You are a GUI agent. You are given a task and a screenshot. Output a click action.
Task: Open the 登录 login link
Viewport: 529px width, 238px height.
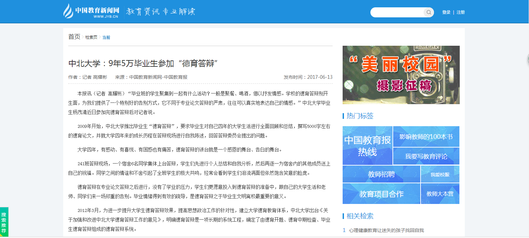446,12
